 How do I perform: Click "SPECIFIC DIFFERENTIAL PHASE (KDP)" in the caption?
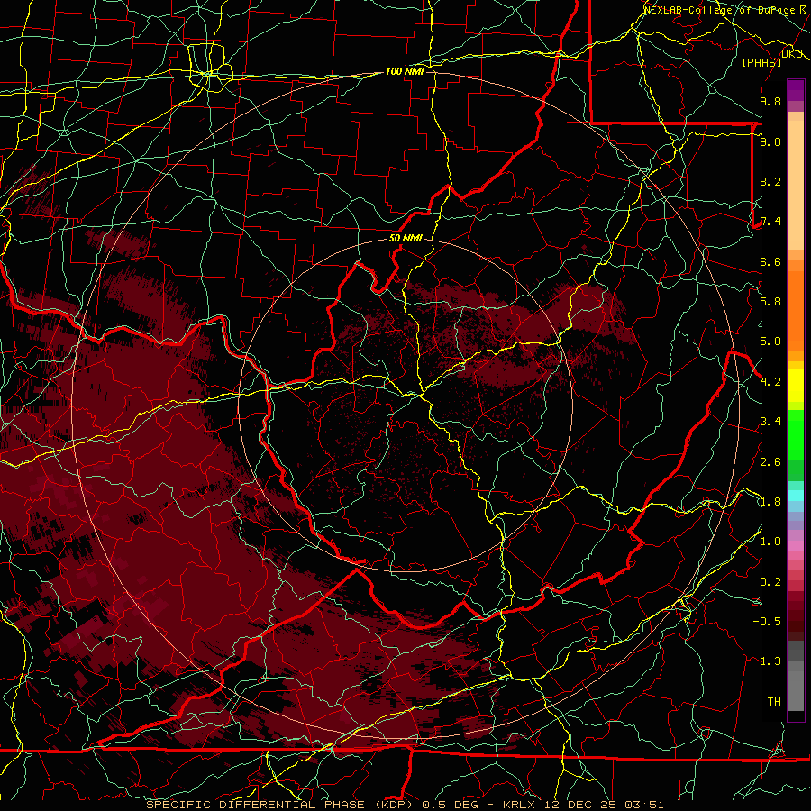tap(281, 805)
